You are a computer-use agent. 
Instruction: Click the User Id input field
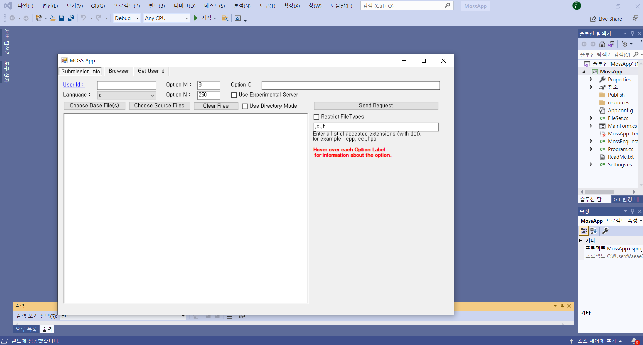tap(127, 85)
